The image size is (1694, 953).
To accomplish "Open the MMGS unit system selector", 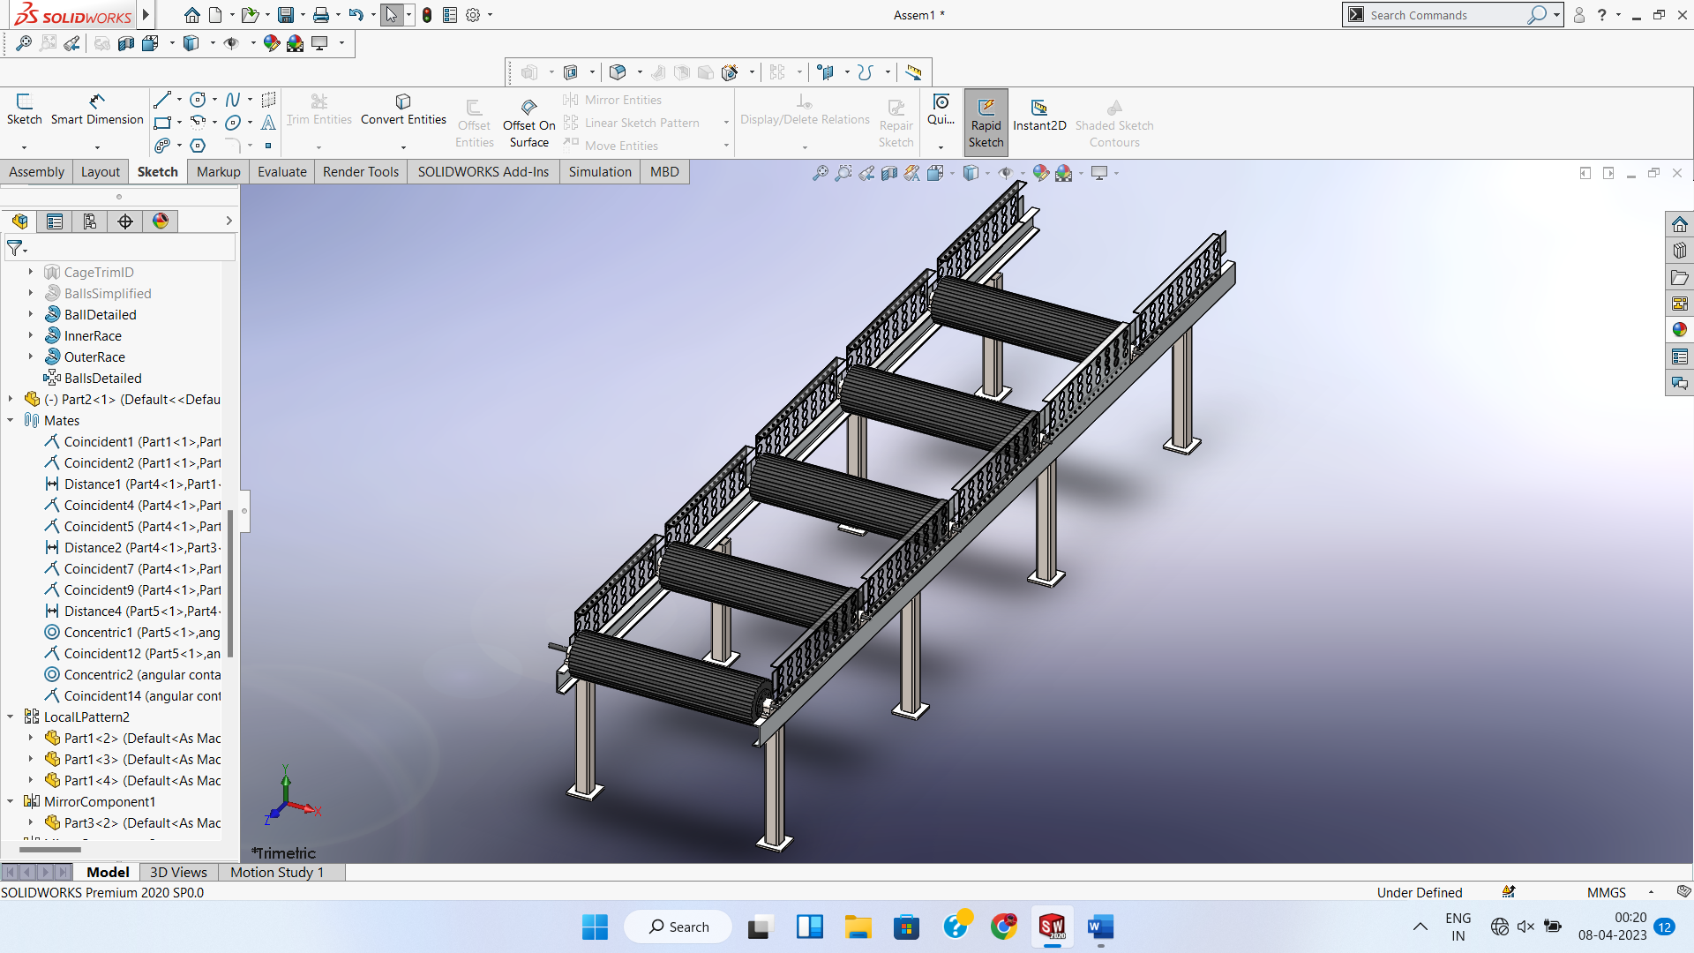I will 1607,892.
